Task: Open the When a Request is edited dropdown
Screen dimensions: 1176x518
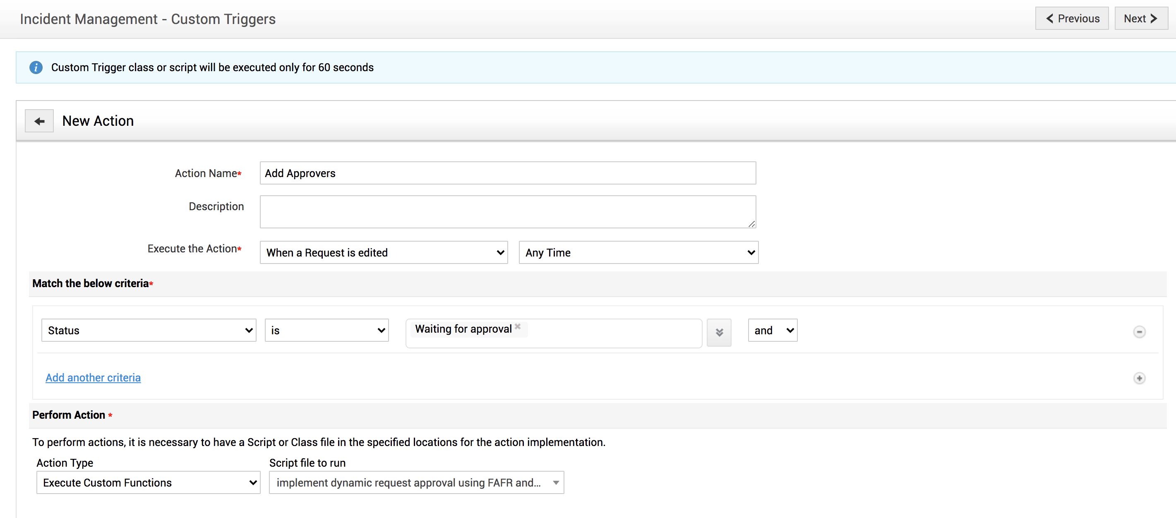Action: pos(384,252)
